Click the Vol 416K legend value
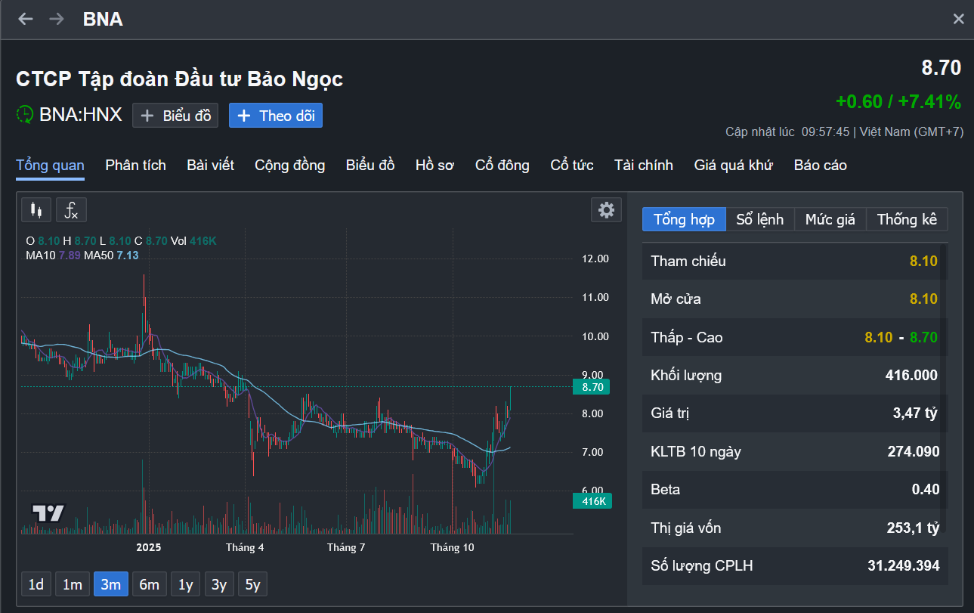The height and width of the screenshot is (613, 974). tap(194, 241)
